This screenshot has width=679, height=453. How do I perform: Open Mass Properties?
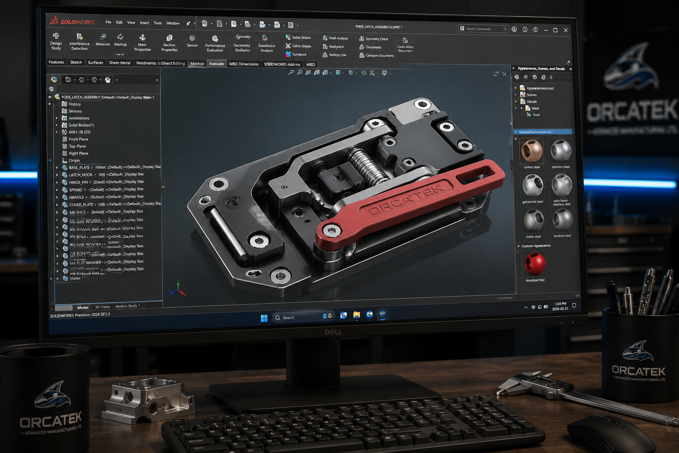pos(142,43)
